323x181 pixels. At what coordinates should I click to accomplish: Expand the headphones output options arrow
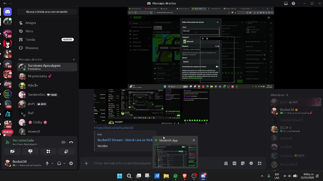64,163
